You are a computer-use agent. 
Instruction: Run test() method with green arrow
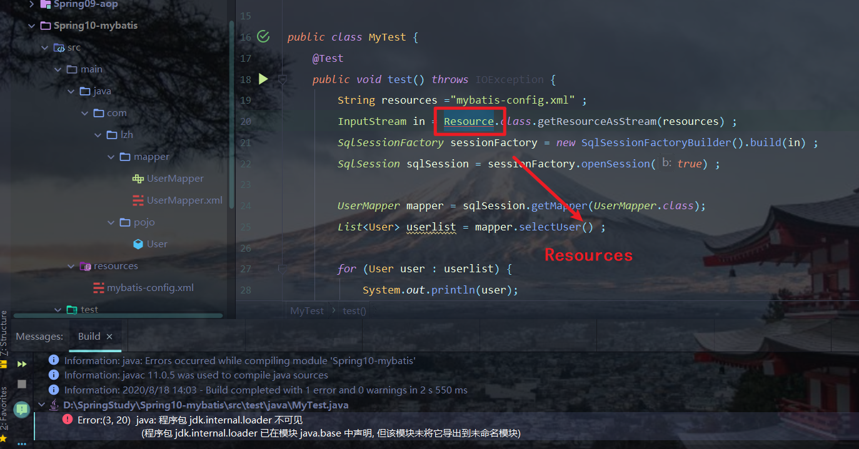click(x=263, y=79)
